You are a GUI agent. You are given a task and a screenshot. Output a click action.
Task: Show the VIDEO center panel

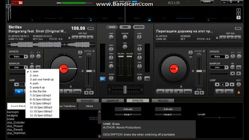point(125,27)
